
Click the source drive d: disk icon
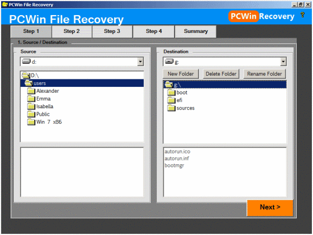coord(26,61)
